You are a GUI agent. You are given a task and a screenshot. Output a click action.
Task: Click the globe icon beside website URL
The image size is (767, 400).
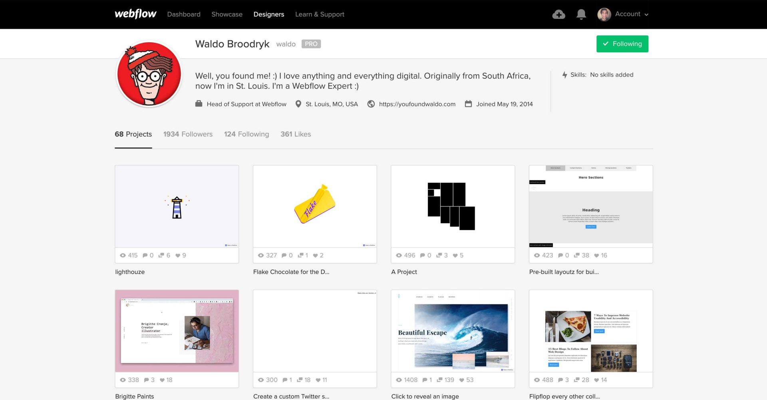371,104
